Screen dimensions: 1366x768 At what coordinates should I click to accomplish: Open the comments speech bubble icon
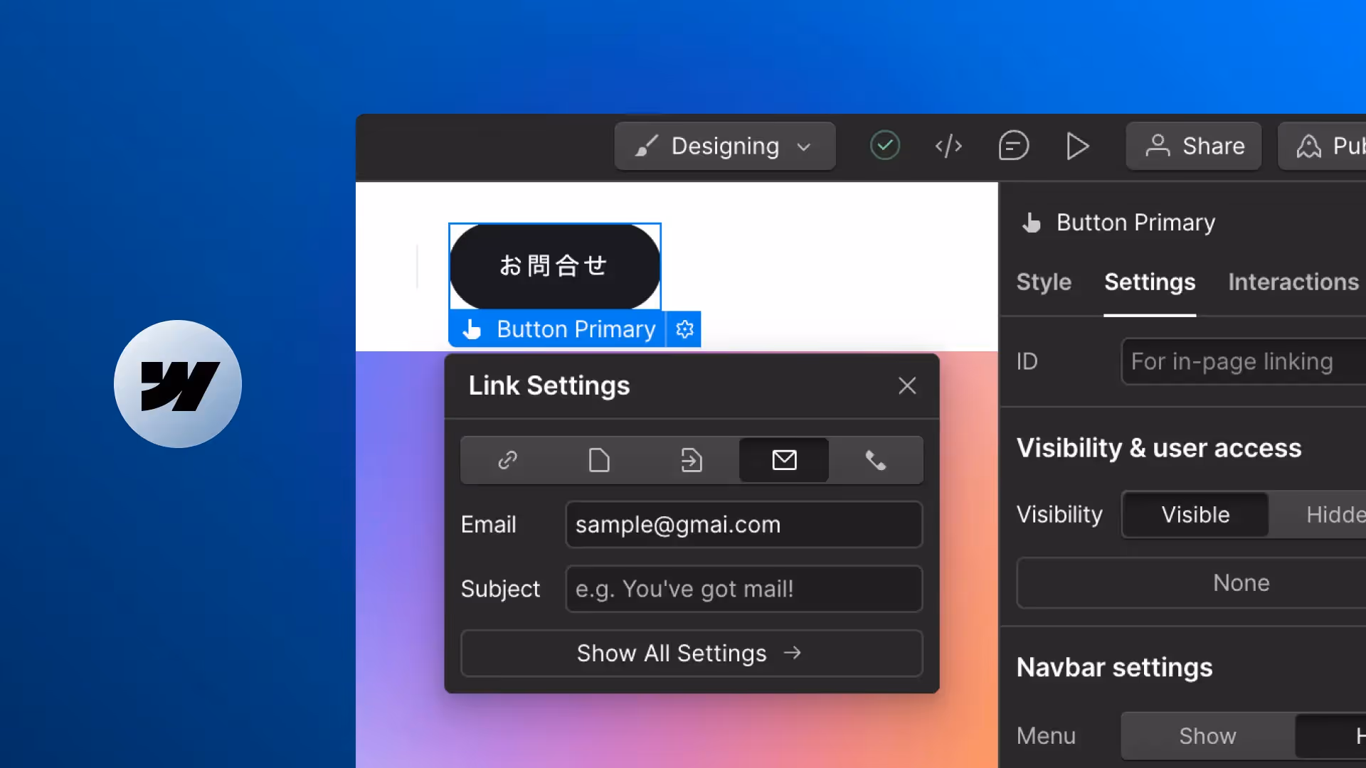coord(1013,146)
